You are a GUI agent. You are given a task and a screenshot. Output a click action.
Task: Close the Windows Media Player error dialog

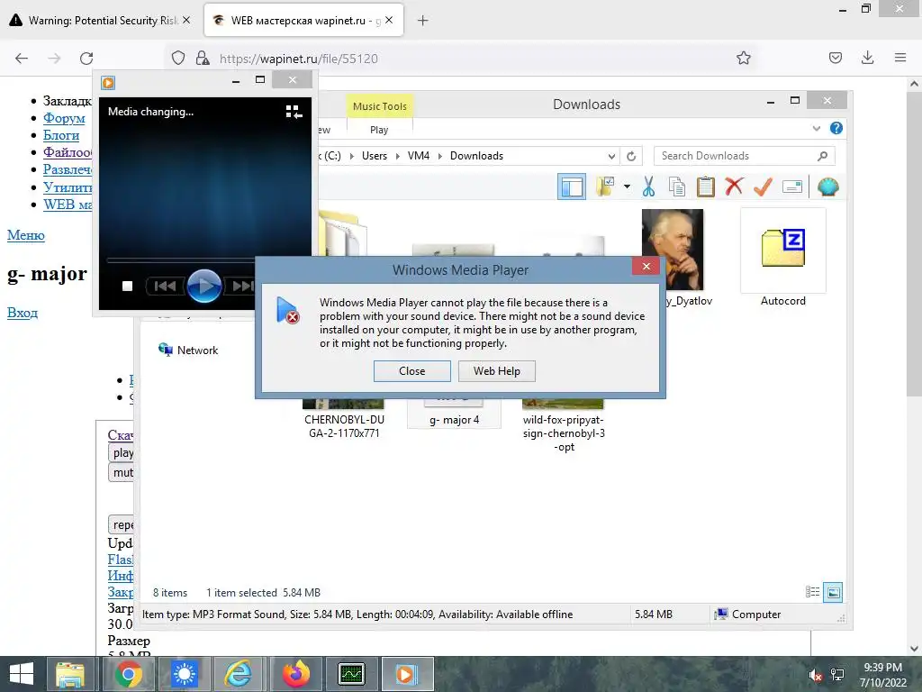coord(411,371)
